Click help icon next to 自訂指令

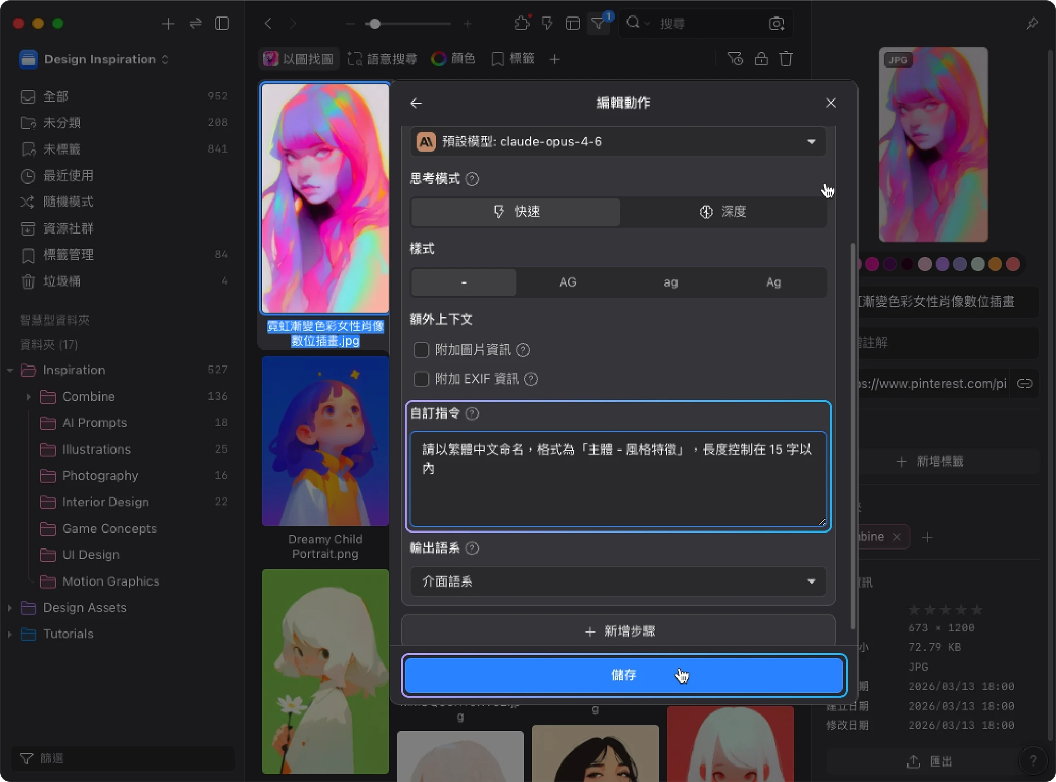[472, 413]
